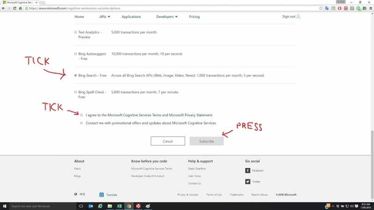Click the Search the web and Windows box
Screen dimensions: 374x210
coord(43,206)
